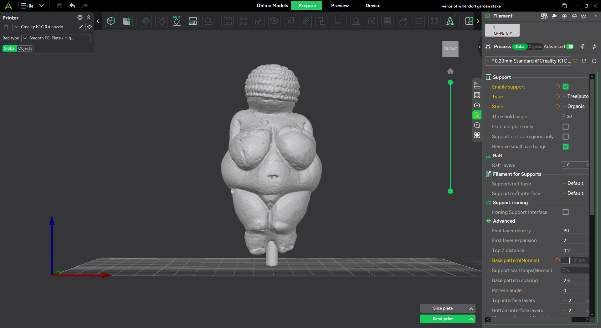Click the filament sync box icon
This screenshot has width=601, height=328.
544,16
